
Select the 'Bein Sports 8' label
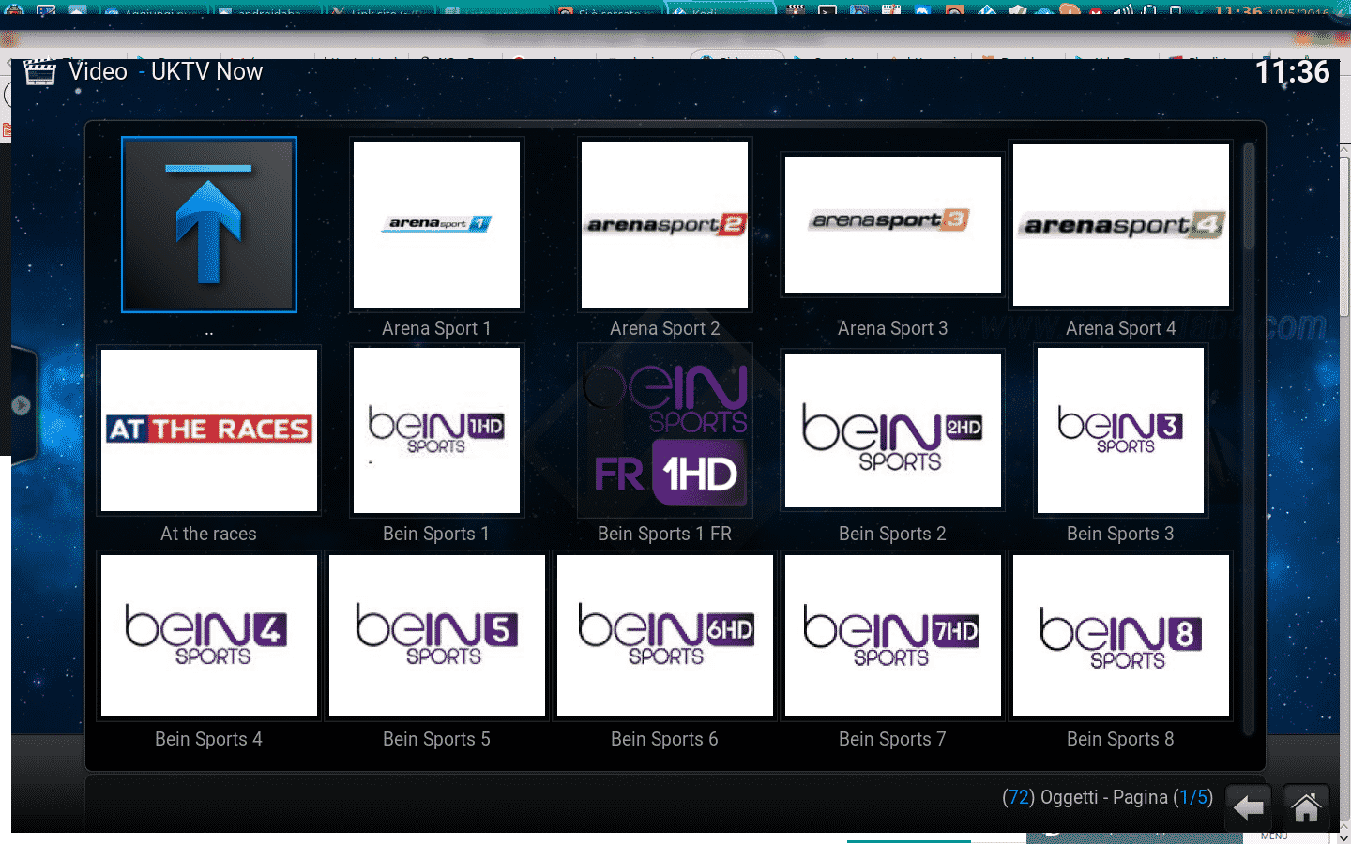[x=1120, y=739]
